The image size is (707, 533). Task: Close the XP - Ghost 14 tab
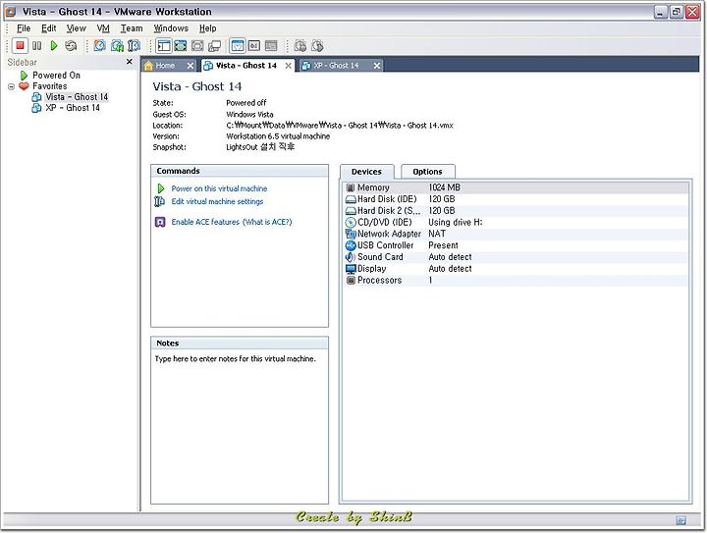377,66
